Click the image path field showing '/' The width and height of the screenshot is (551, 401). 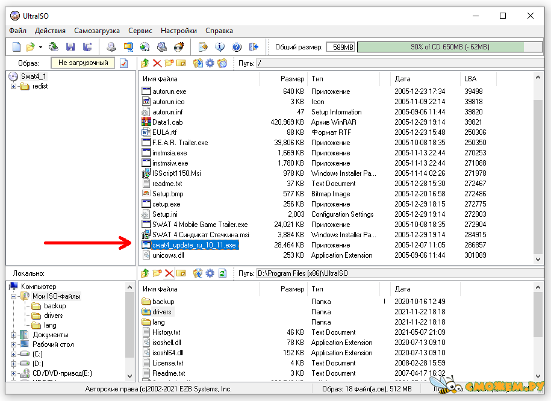click(400, 63)
